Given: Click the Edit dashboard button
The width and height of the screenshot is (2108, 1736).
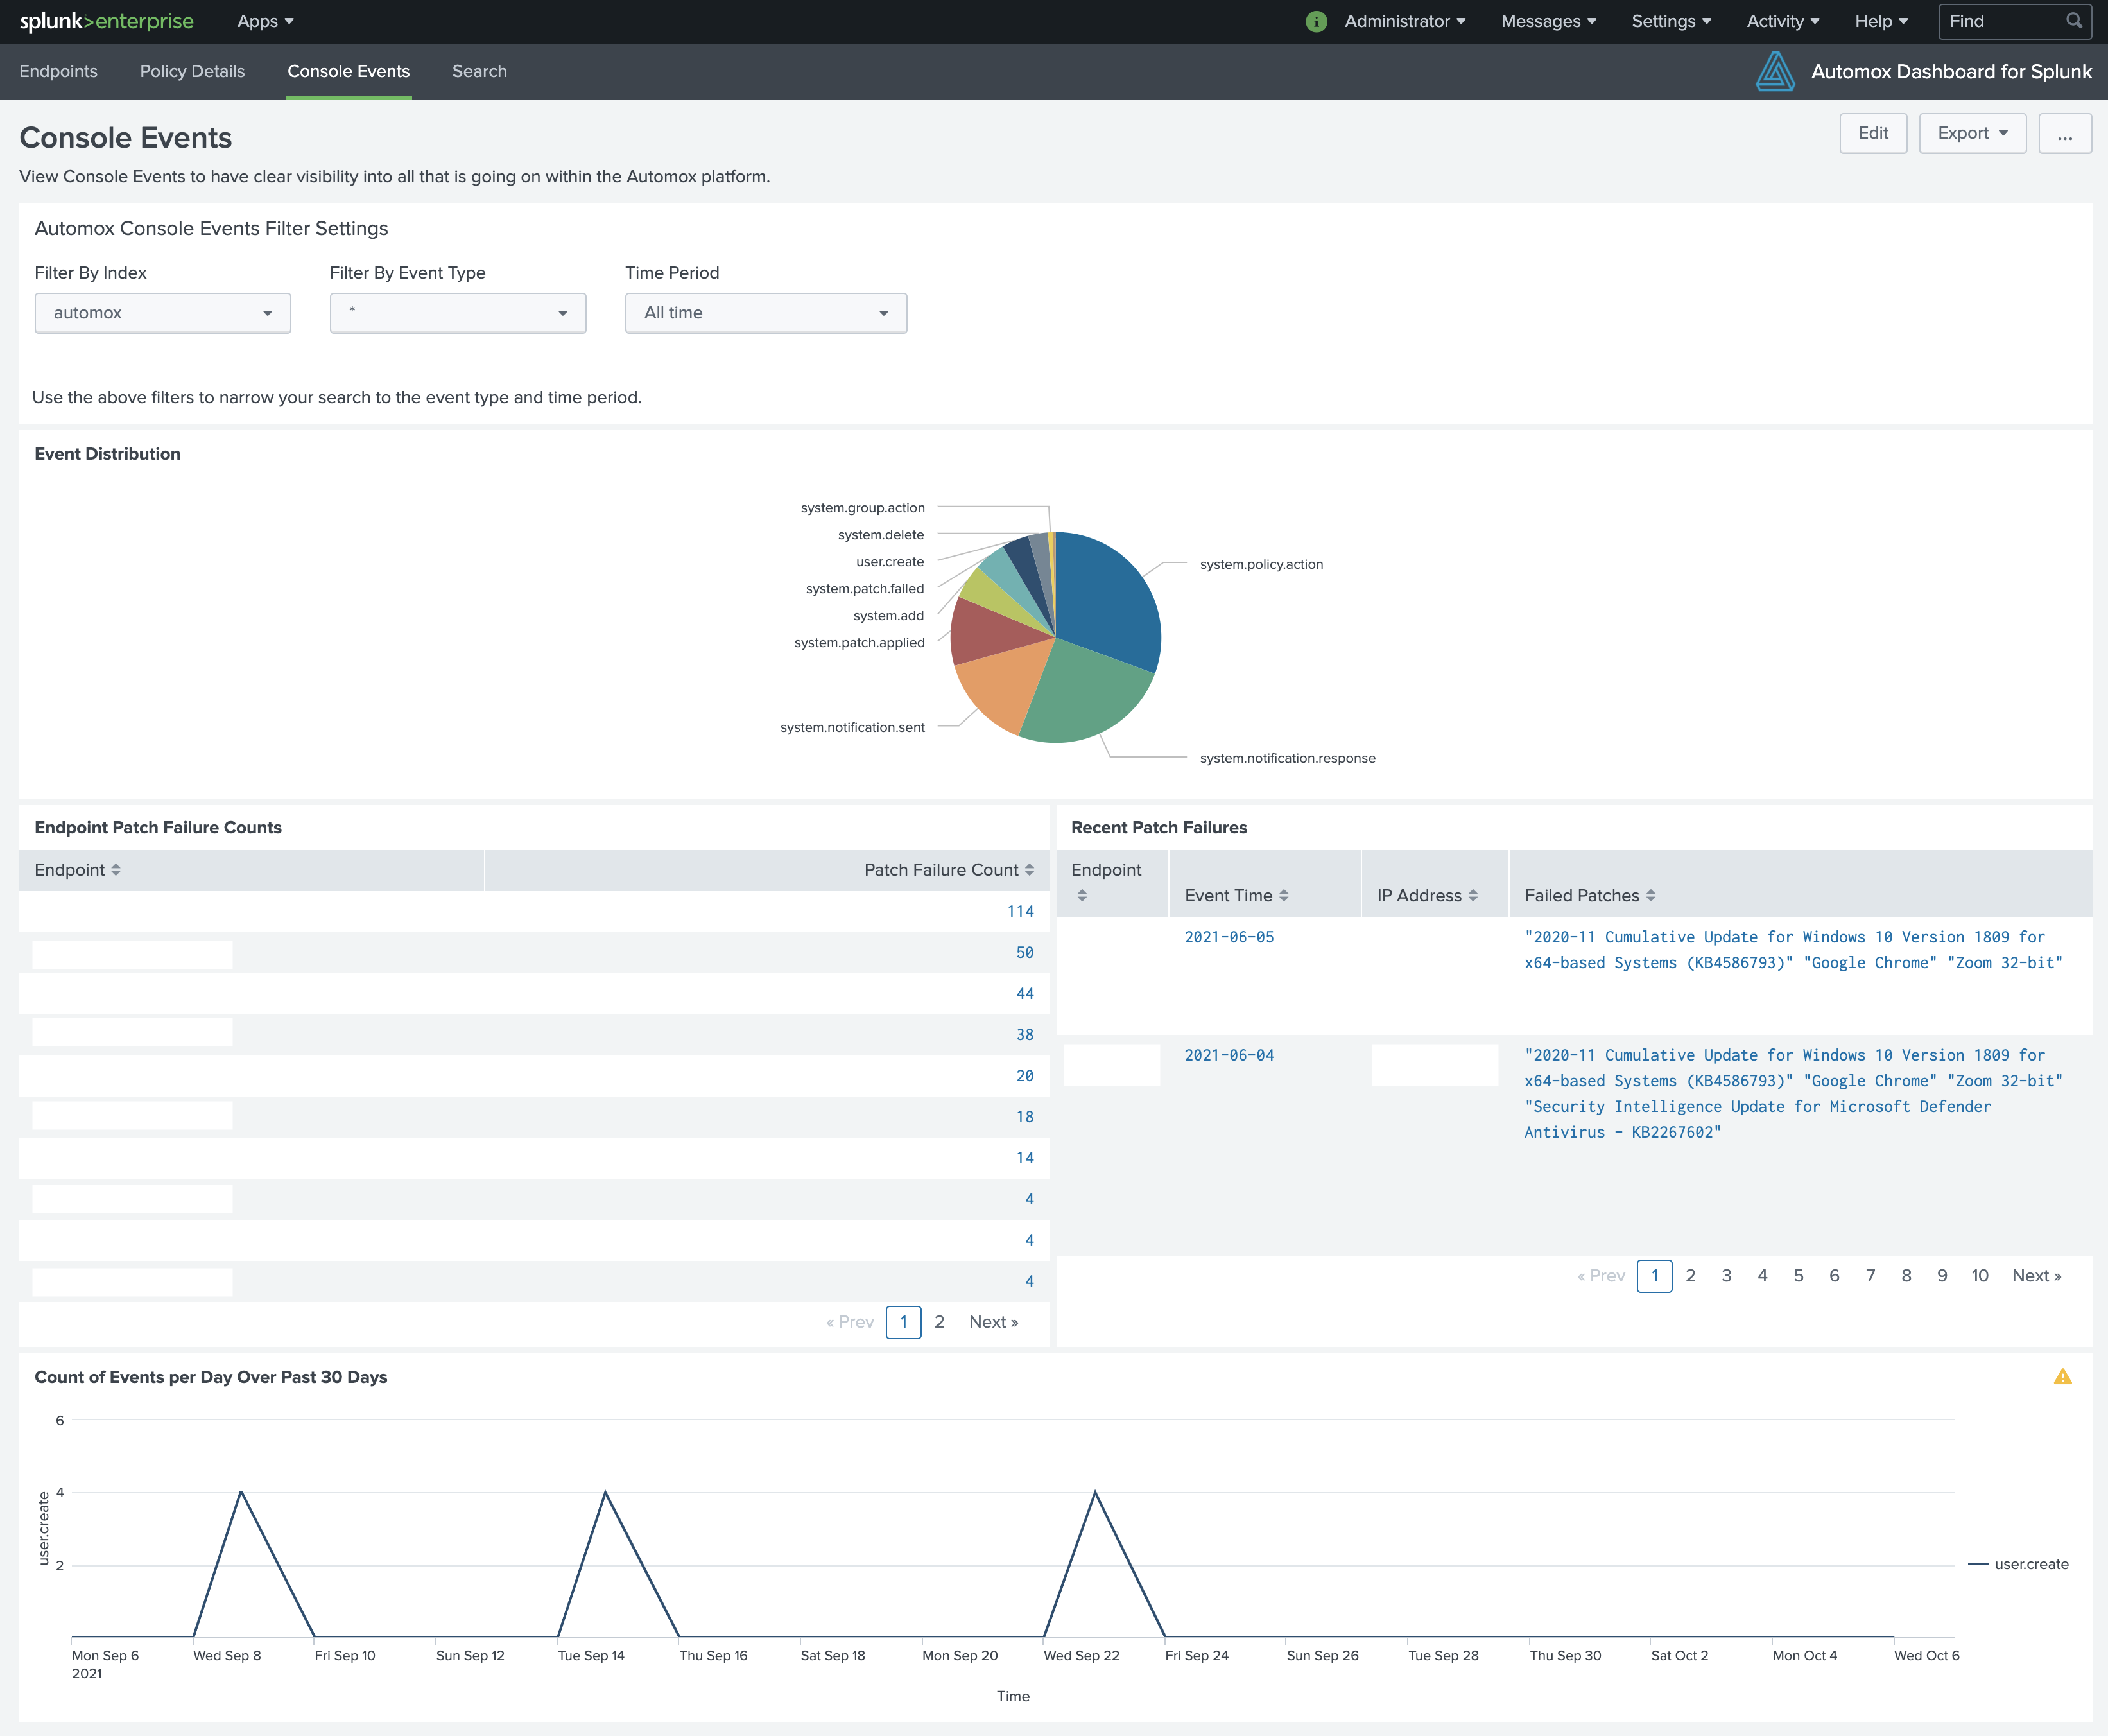Looking at the screenshot, I should tap(1873, 133).
